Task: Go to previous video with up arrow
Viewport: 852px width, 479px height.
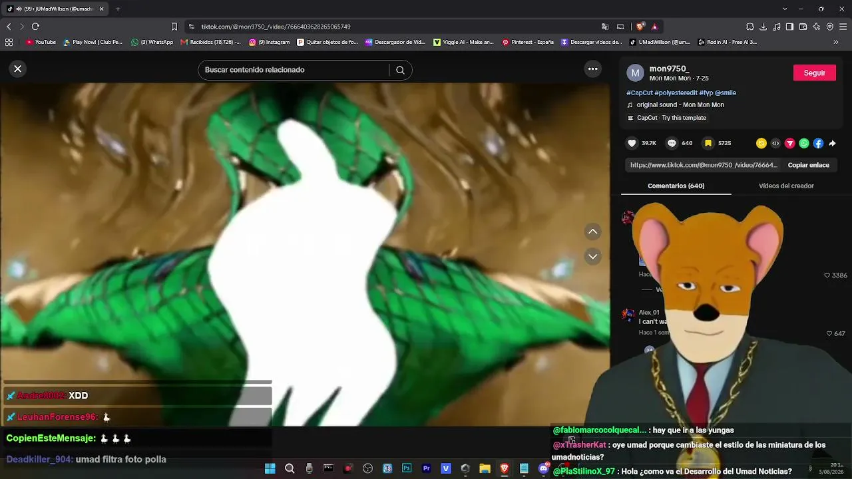Action: [x=592, y=232]
